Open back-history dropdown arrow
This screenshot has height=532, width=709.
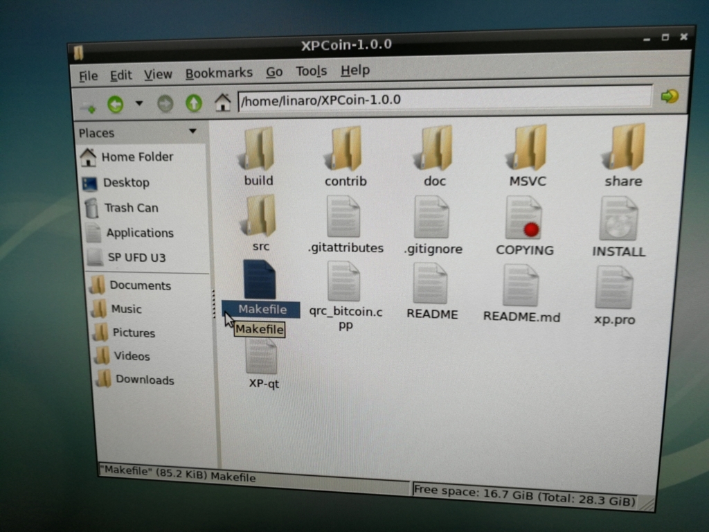139,104
